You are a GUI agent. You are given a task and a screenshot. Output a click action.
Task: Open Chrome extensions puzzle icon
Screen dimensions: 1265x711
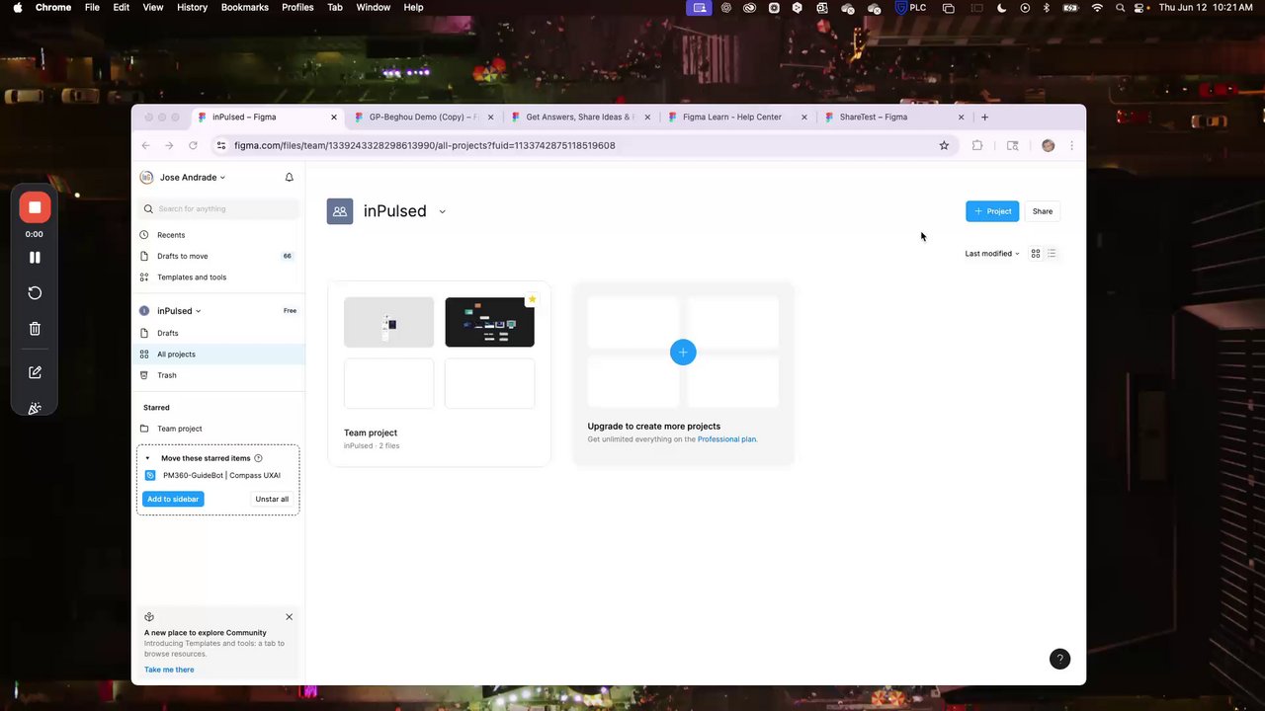(x=977, y=145)
